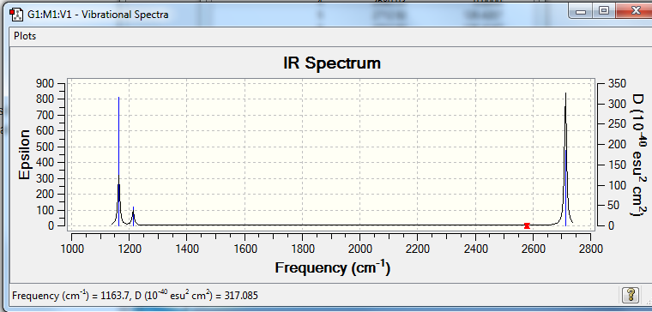
Task: Maximize the Vibrational Spectra window
Action: point(604,11)
